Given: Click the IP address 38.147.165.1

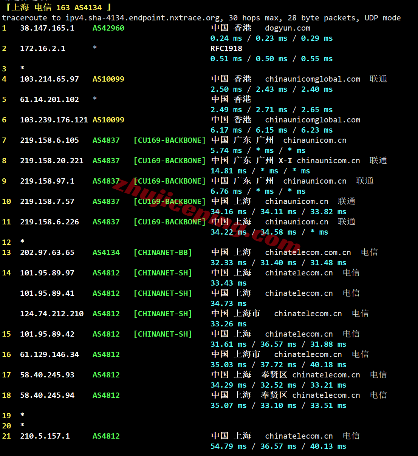Looking at the screenshot, I should click(47, 28).
